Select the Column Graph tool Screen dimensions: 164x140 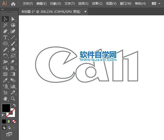click(x=13, y=86)
